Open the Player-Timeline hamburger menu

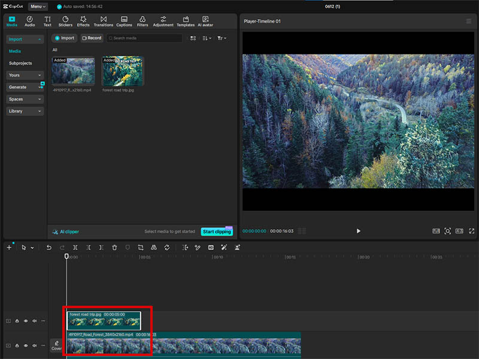469,21
